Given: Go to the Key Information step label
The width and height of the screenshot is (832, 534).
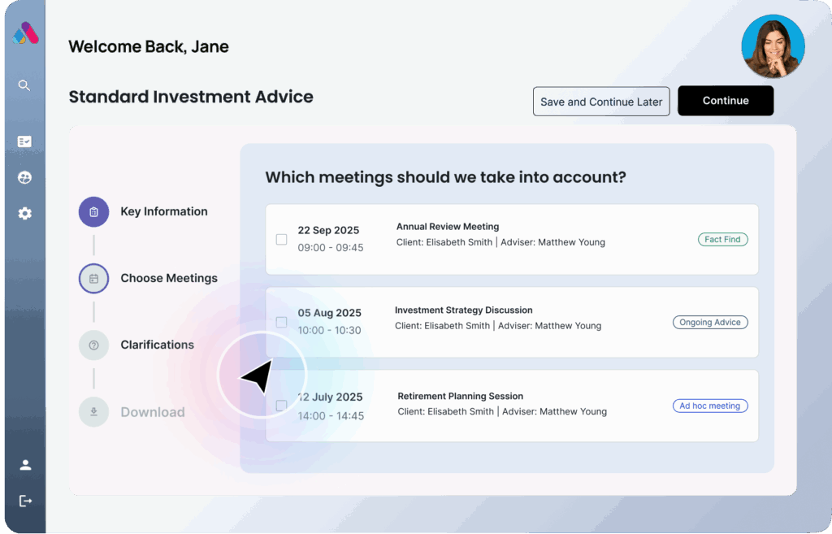Looking at the screenshot, I should point(164,212).
